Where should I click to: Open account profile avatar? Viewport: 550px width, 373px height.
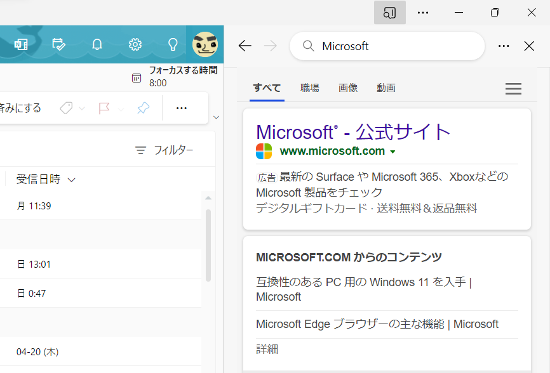point(205,44)
